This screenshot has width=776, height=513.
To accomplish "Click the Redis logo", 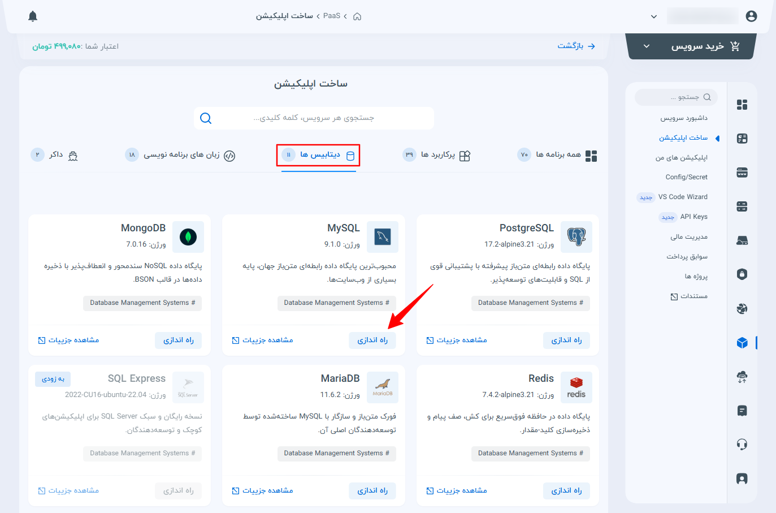I will tap(576, 387).
